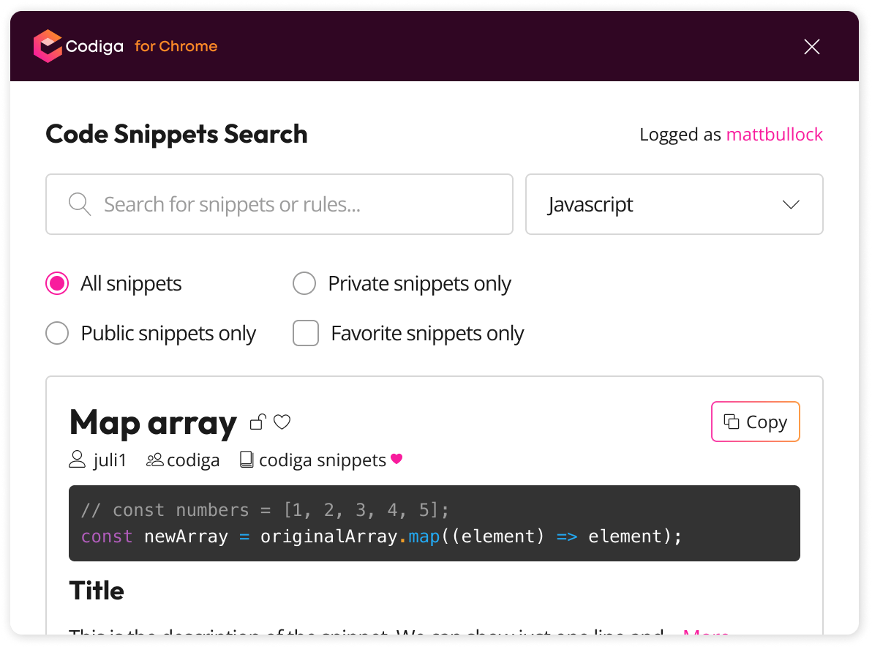Click the Codiga cube logo icon
The image size is (872, 647).
[x=48, y=46]
